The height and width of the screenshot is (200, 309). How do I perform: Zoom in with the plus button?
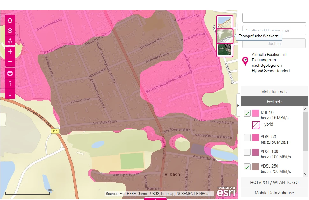10,52
